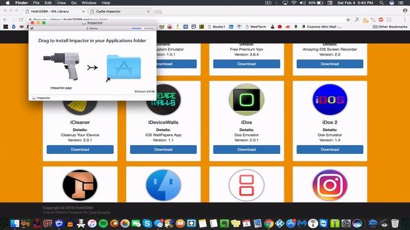
Task: Click the iDeviceWalls title text
Action: [x=163, y=122]
